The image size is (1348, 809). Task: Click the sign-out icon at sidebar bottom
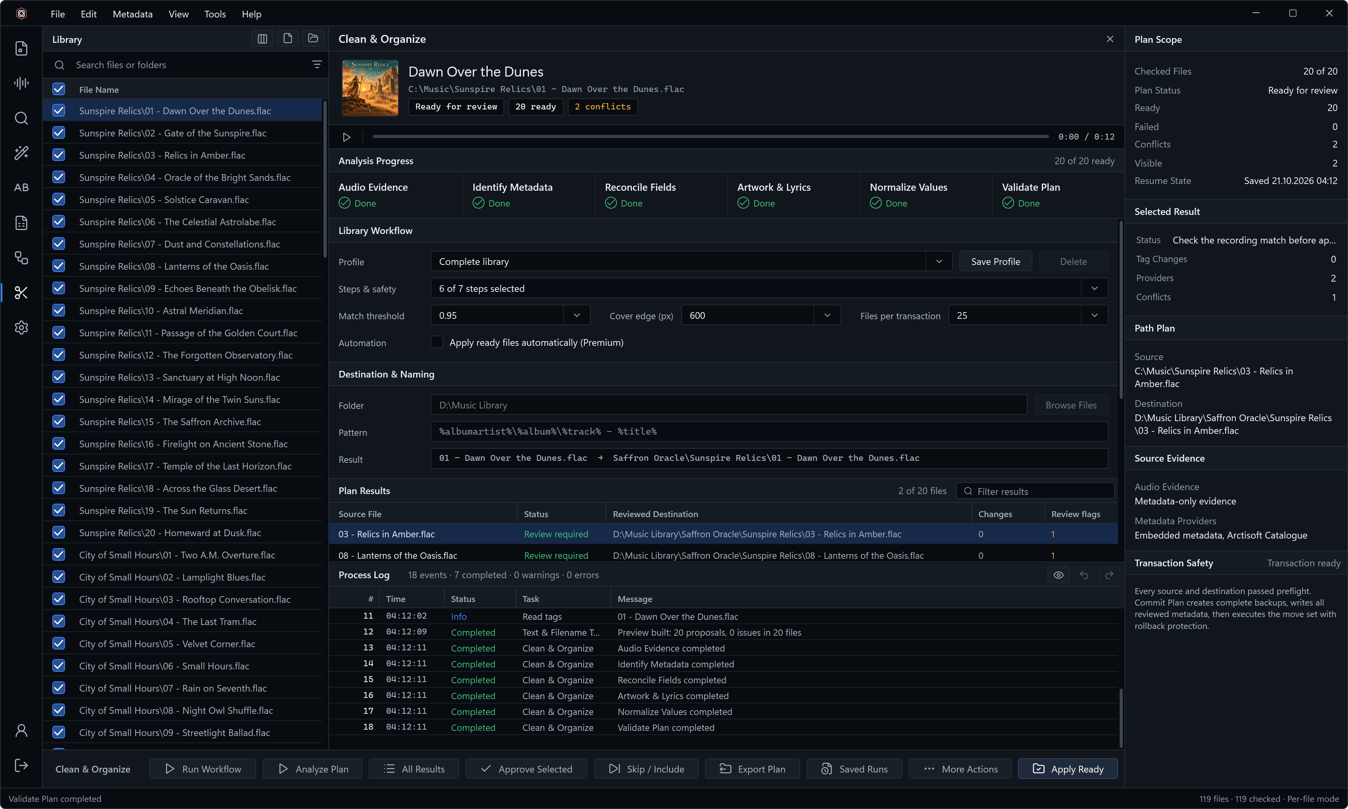pyautogui.click(x=21, y=765)
